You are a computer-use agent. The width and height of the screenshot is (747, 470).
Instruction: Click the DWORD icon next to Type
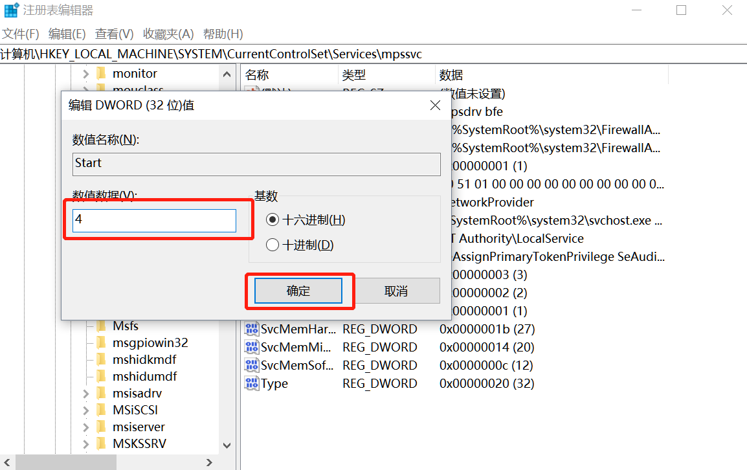[252, 383]
